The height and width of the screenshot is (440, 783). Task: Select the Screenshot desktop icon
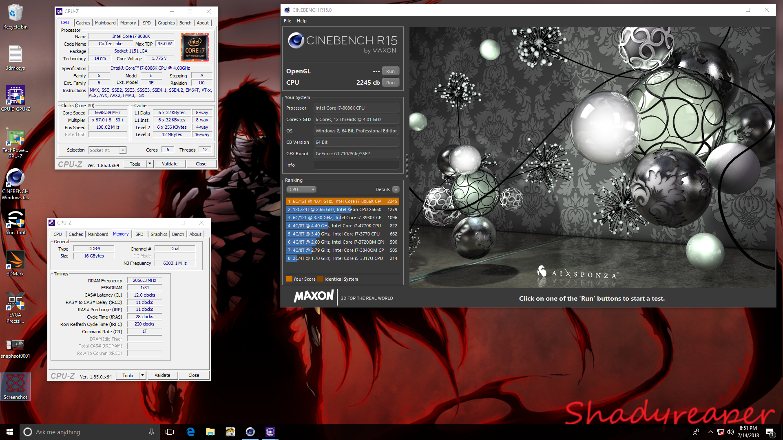tap(15, 387)
